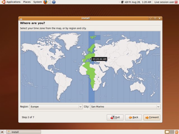The height and width of the screenshot is (134, 179).
Task: Launch Firefox from the top panel
Action: [x=45, y=2]
